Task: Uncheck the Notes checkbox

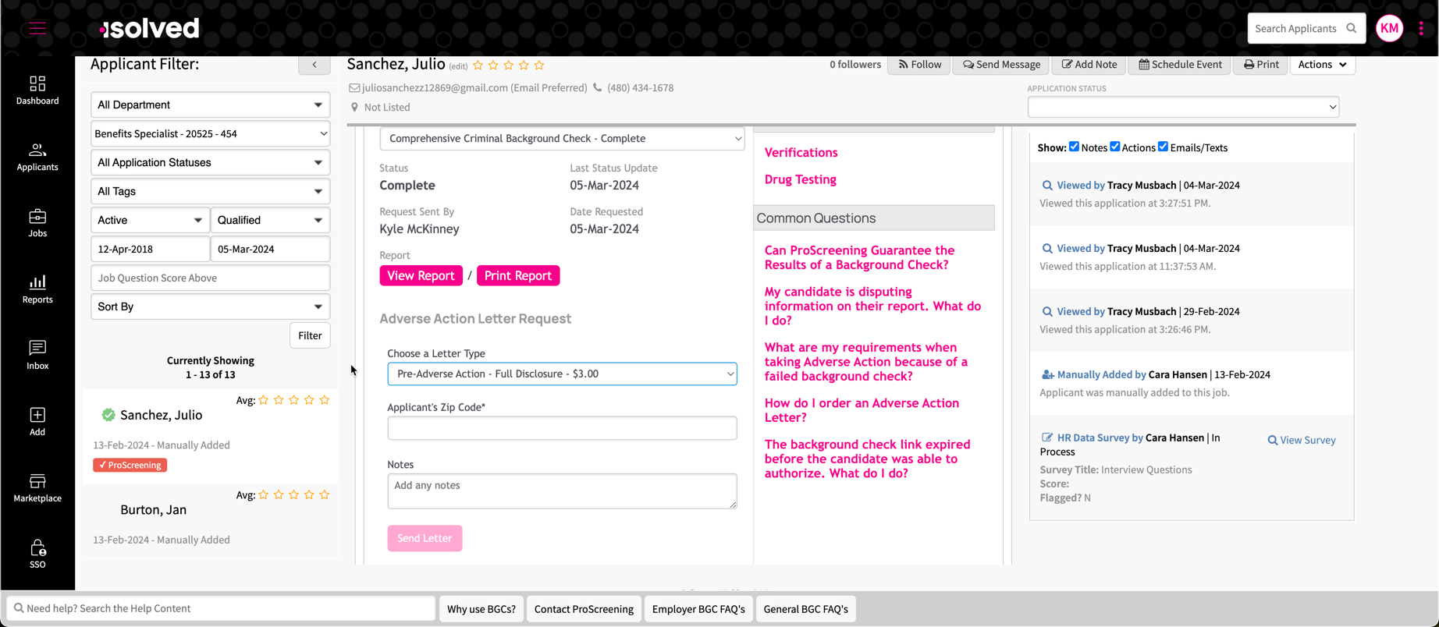Action: tap(1074, 147)
